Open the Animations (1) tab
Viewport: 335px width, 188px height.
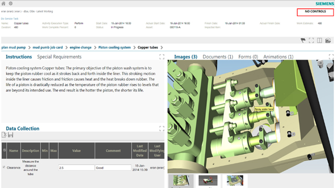(x=278, y=57)
